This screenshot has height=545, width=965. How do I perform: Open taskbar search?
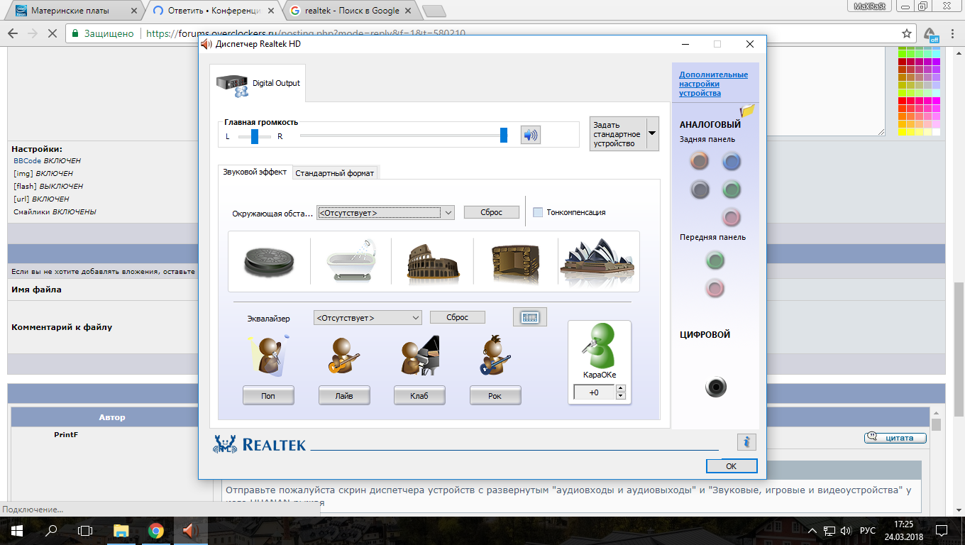pos(51,530)
